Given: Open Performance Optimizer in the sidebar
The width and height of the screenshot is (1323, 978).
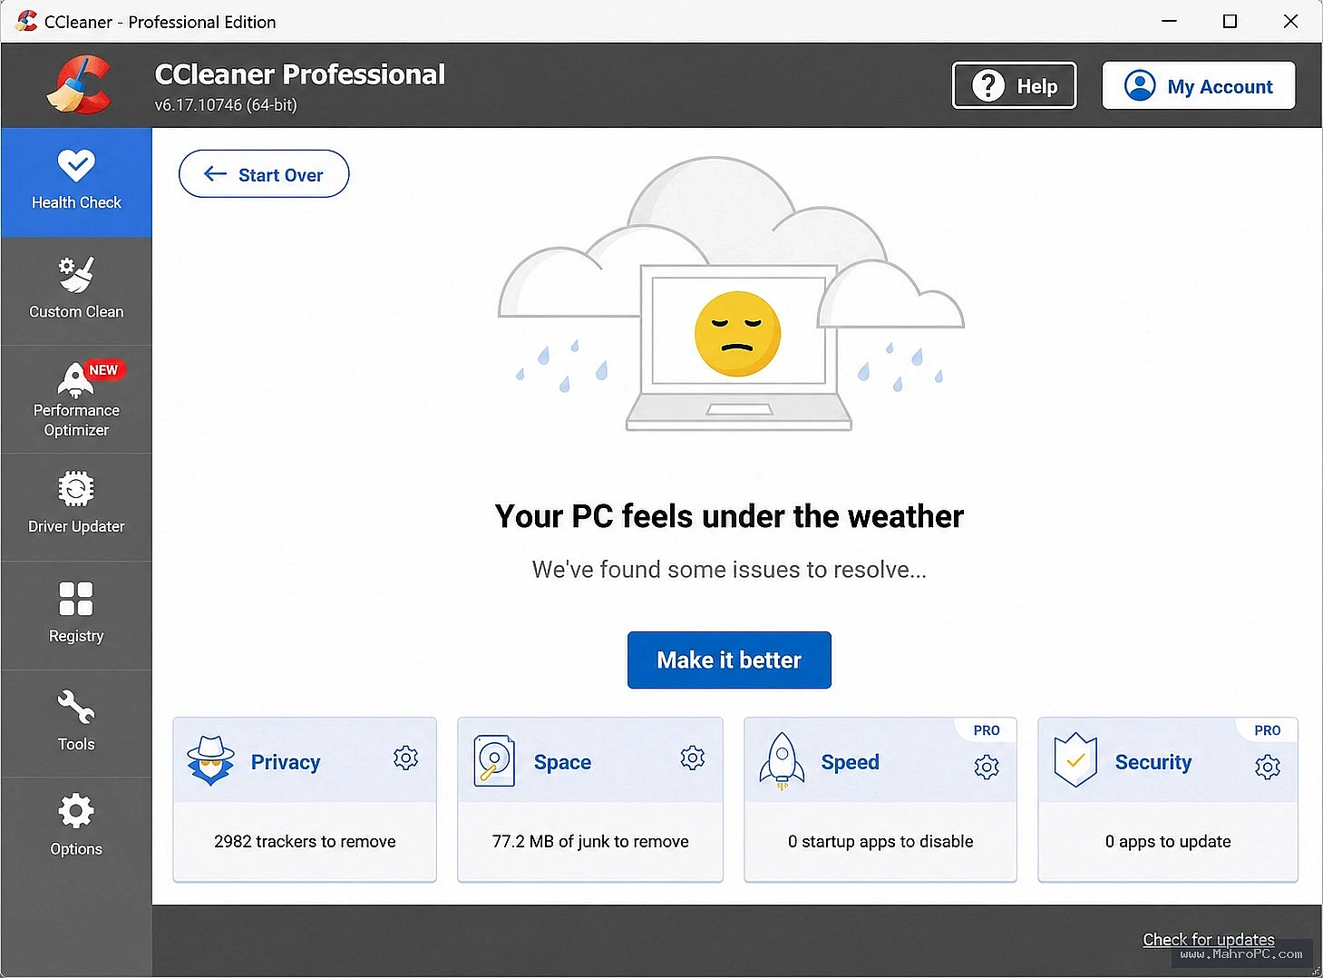Looking at the screenshot, I should [76, 399].
